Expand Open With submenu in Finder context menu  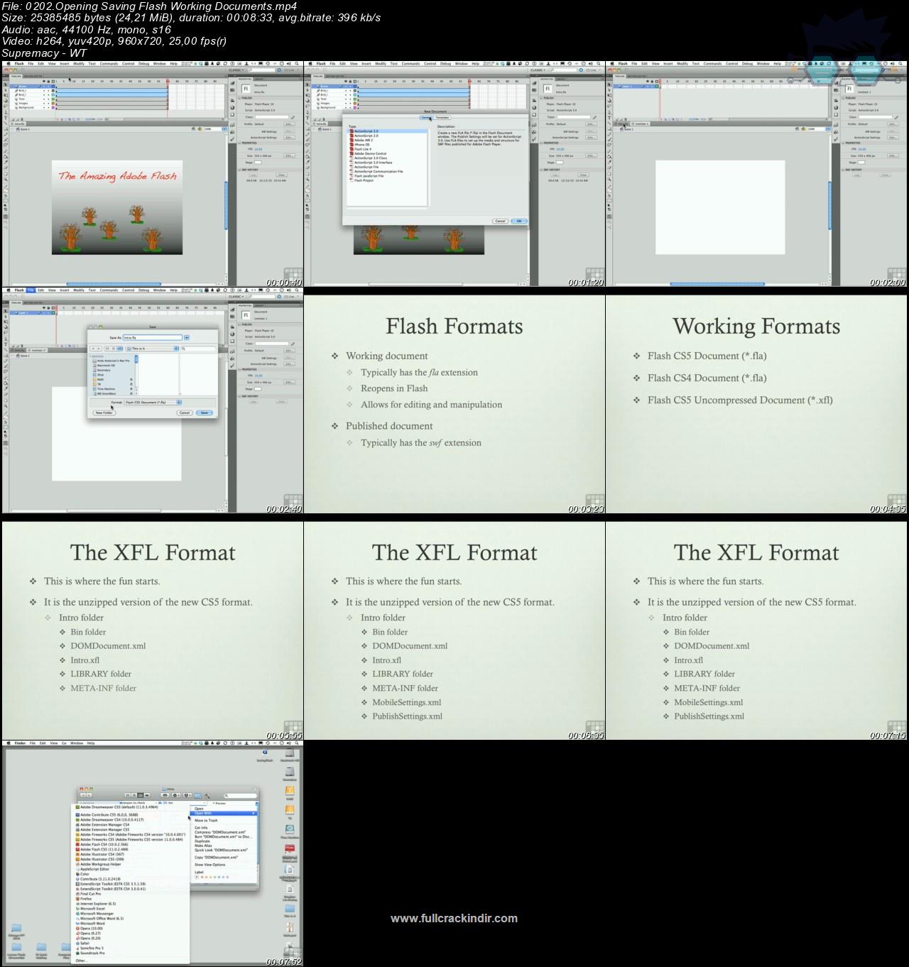coord(224,813)
